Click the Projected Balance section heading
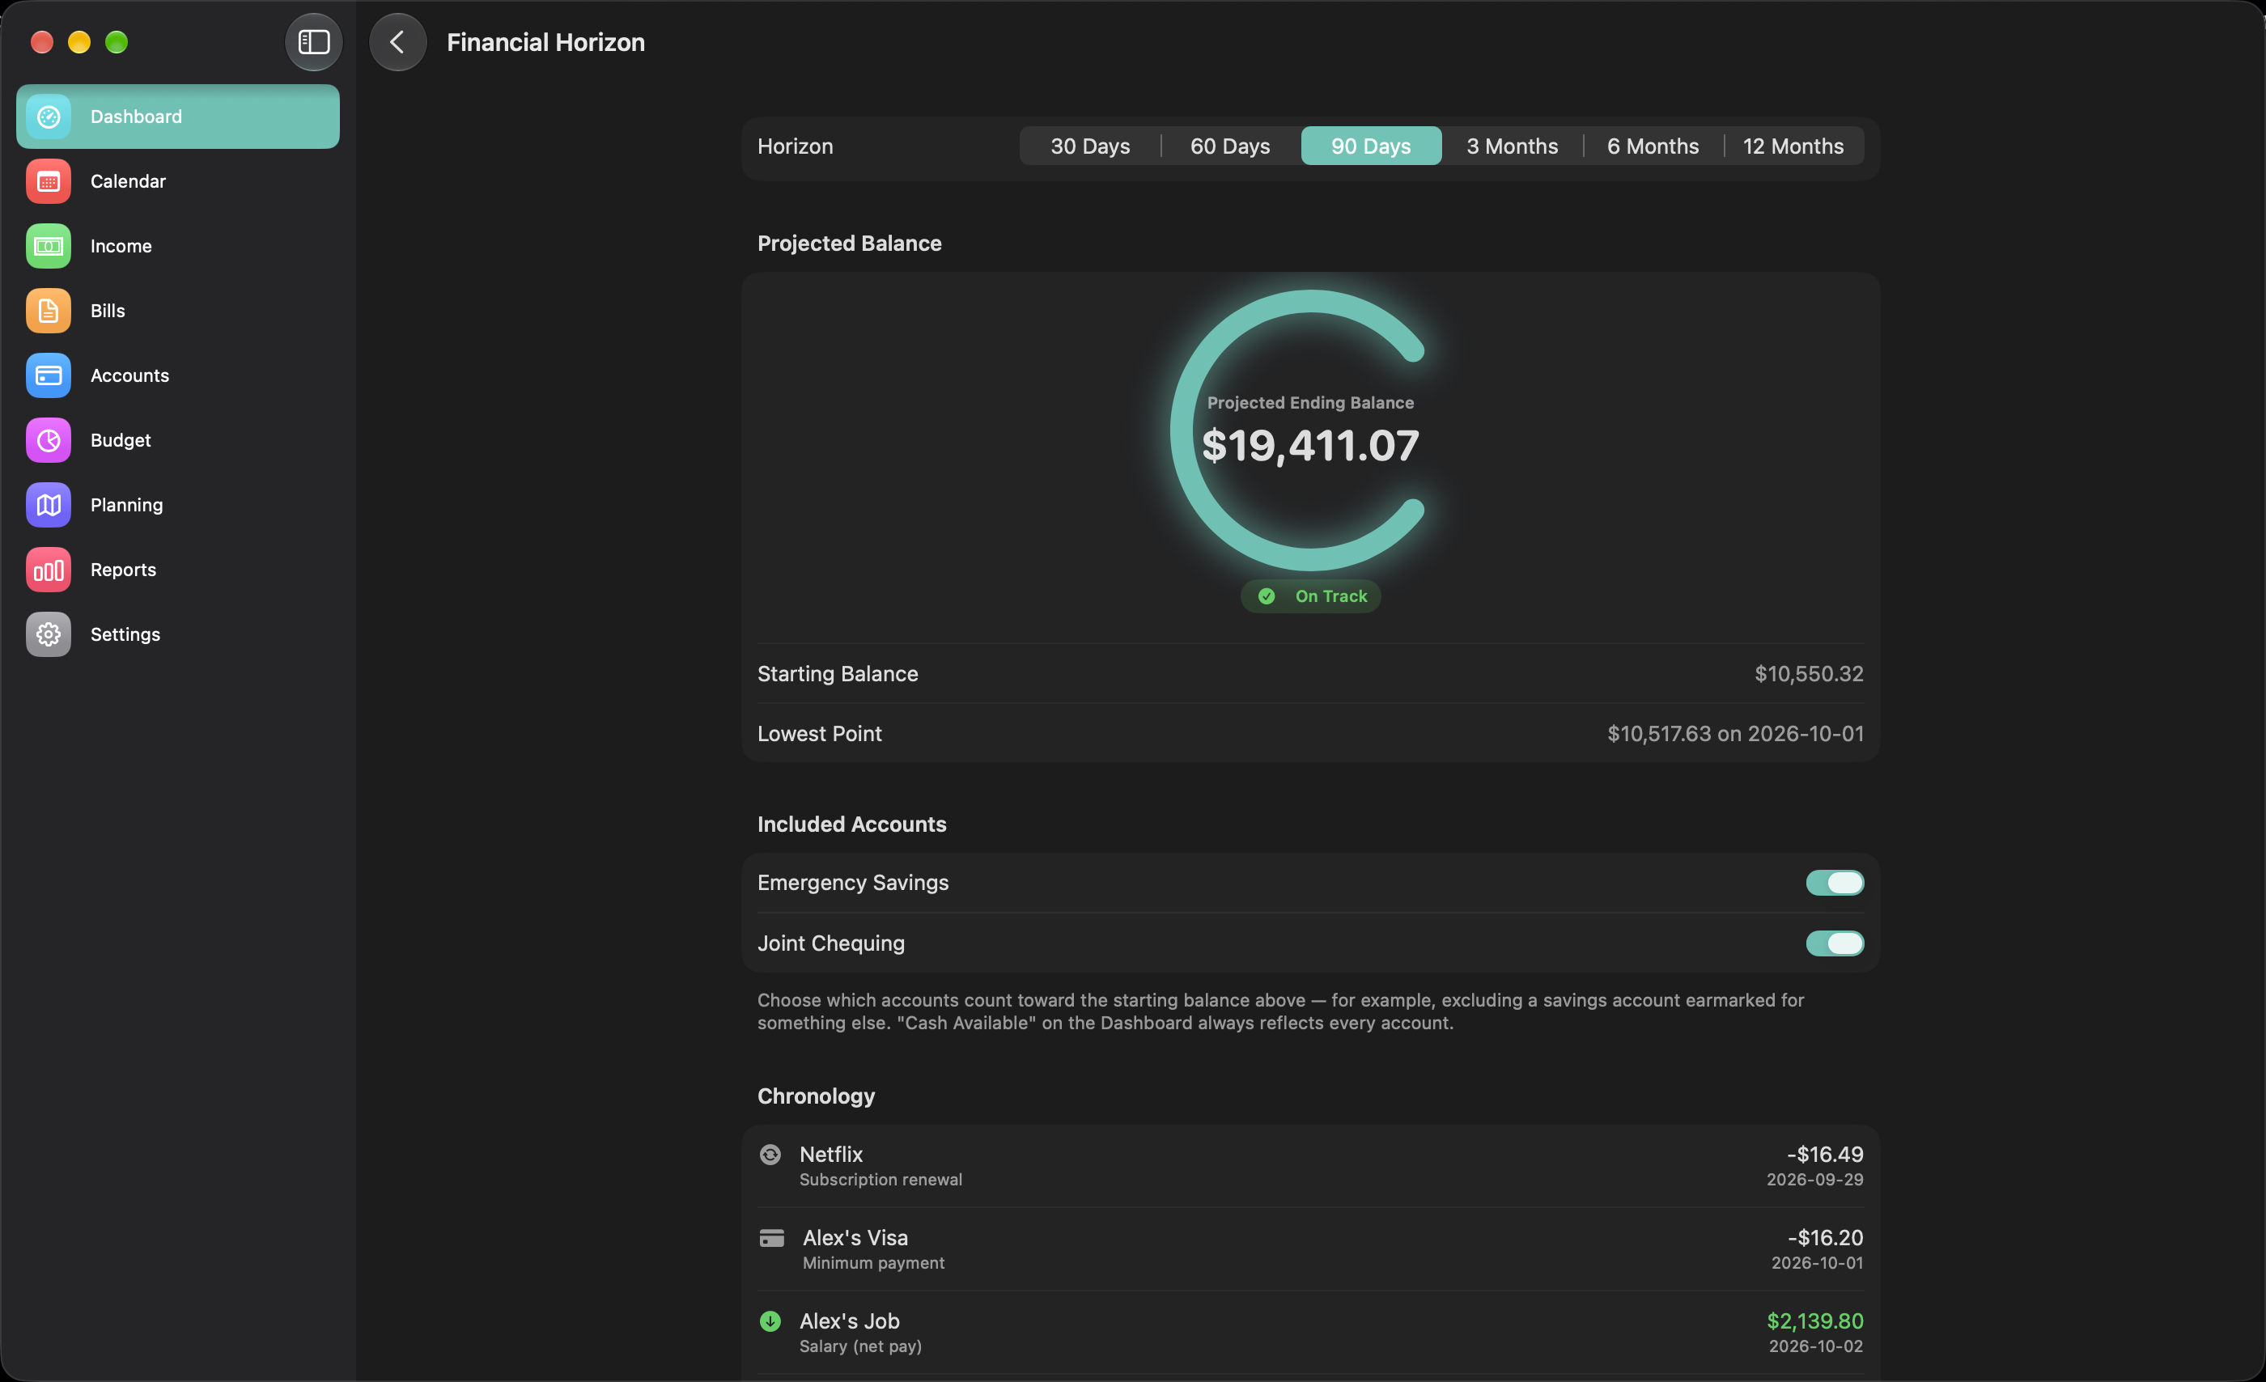This screenshot has width=2266, height=1382. coord(849,244)
